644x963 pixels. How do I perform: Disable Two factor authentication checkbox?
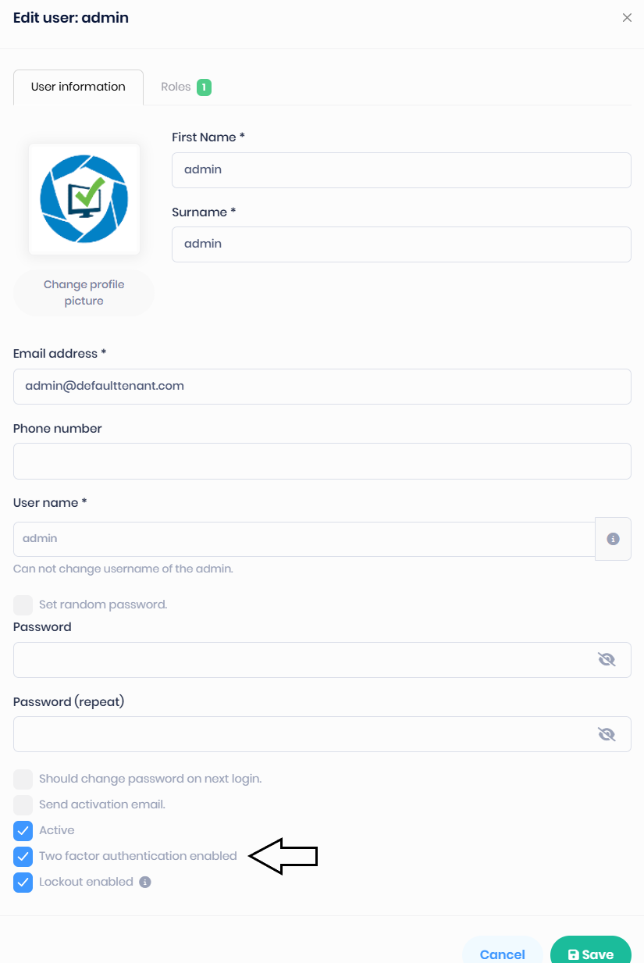pos(23,856)
